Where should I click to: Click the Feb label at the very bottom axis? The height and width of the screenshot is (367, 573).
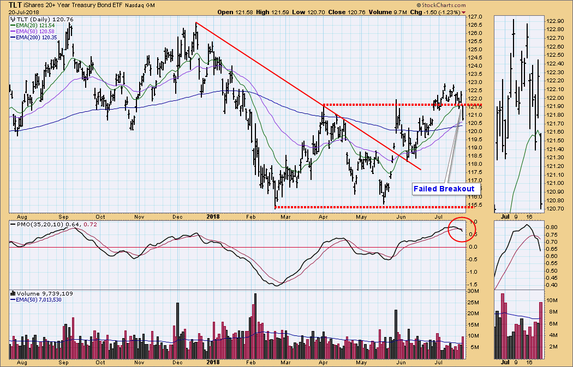coord(250,363)
